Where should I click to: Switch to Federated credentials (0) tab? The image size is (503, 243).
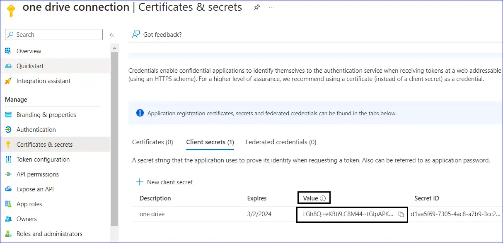click(281, 142)
